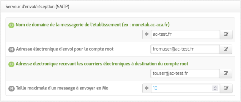Click grey N badge beside Adresse électronique d'envoi

pyautogui.click(x=11, y=49)
